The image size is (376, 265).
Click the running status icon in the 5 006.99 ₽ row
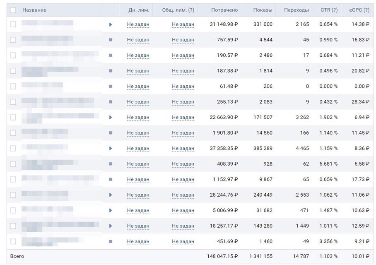click(x=111, y=211)
